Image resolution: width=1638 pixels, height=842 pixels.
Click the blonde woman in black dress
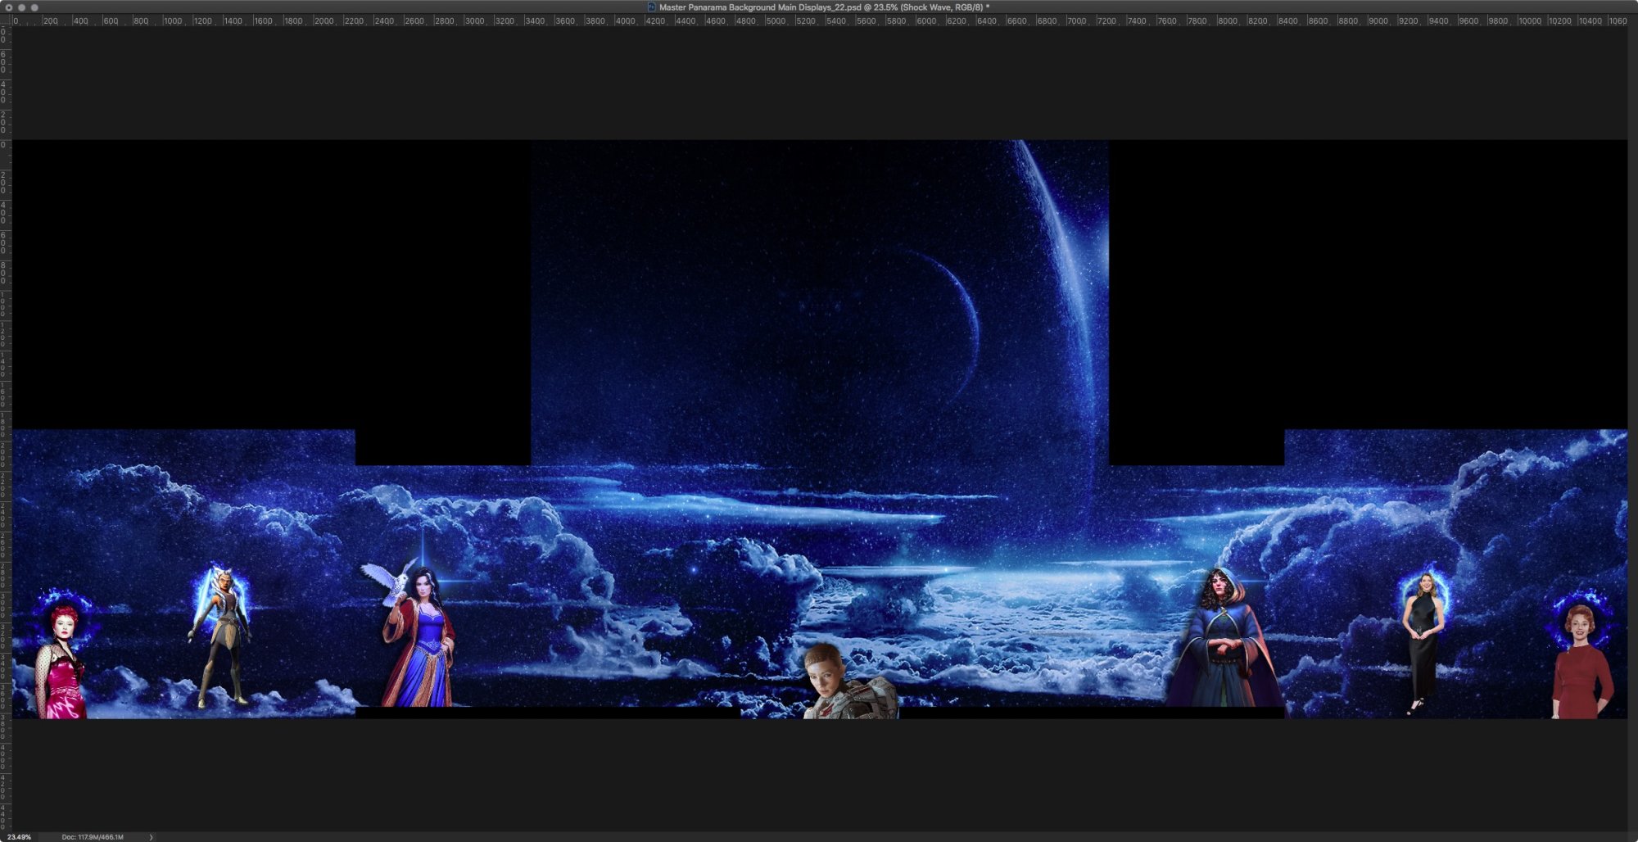(x=1423, y=643)
